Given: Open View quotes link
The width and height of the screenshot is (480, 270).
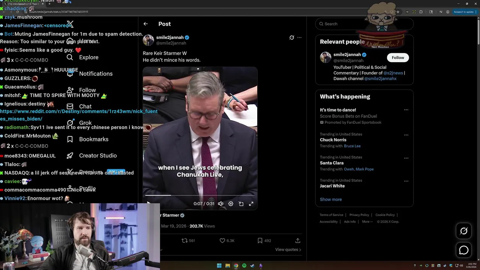Looking at the screenshot, I should 288,249.
